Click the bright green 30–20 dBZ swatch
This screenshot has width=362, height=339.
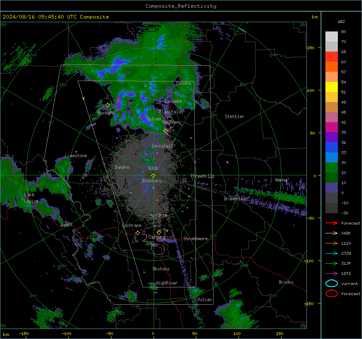pyautogui.click(x=331, y=168)
